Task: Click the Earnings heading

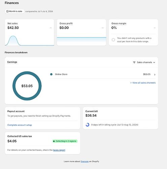Action: pyautogui.click(x=12, y=62)
